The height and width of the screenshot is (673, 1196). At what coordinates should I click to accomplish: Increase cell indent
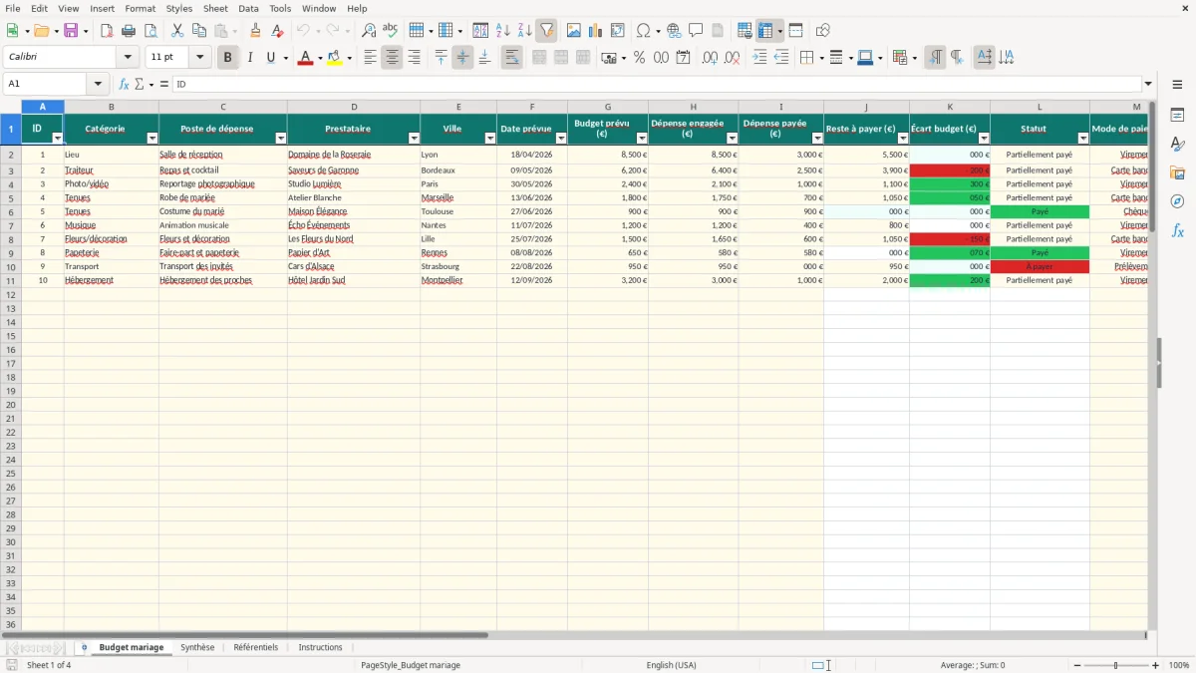[x=759, y=58]
